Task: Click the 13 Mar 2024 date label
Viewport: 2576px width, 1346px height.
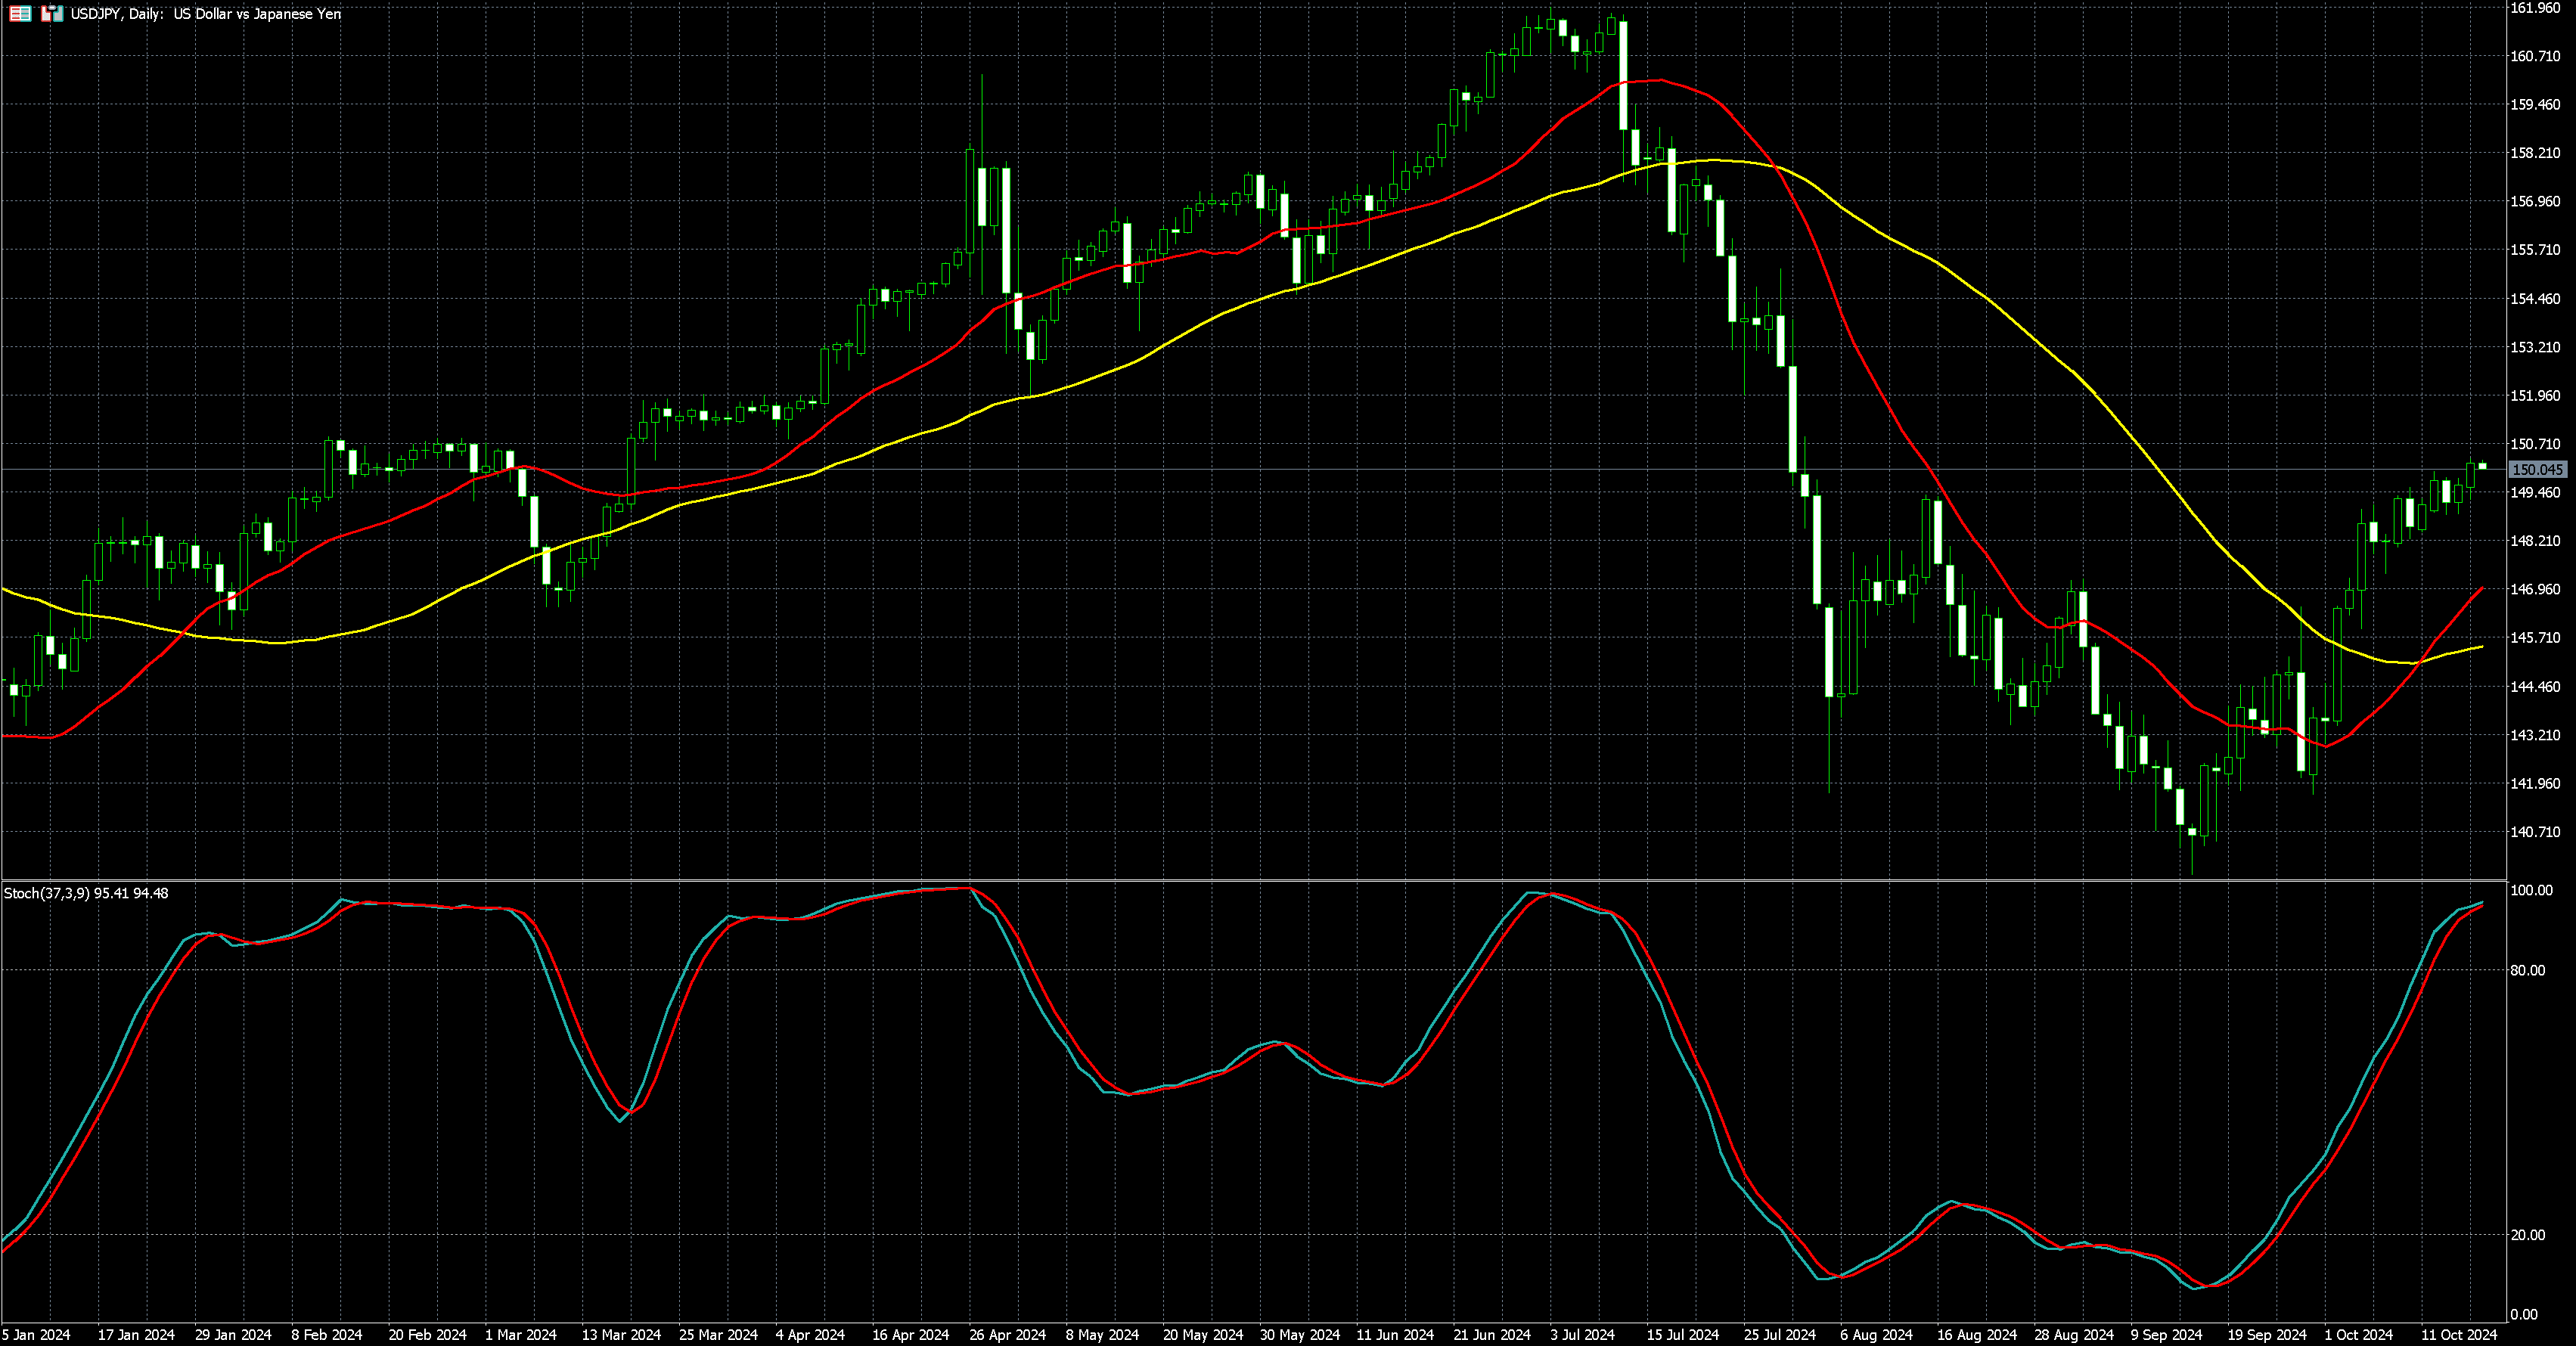Action: click(622, 1335)
